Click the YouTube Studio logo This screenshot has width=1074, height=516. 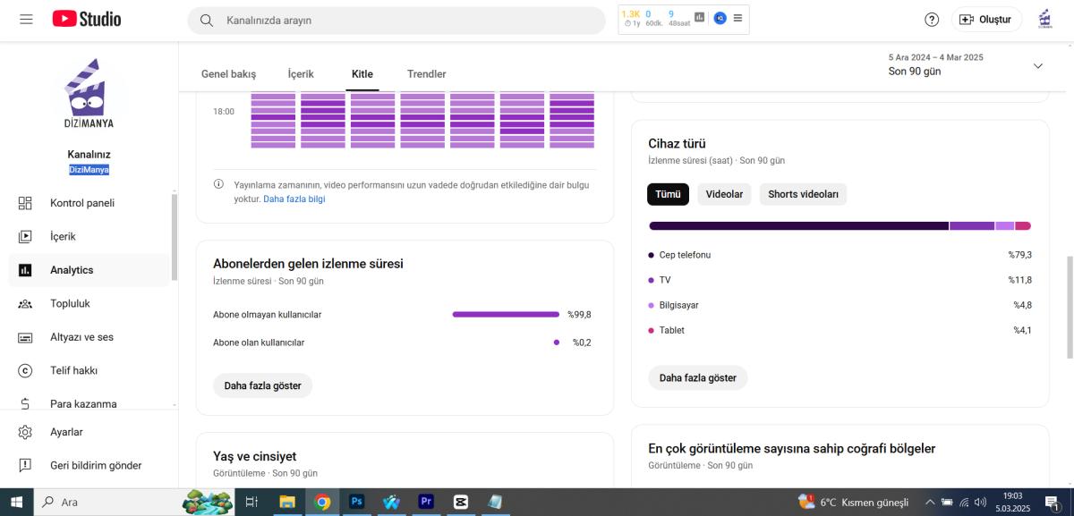[x=87, y=19]
